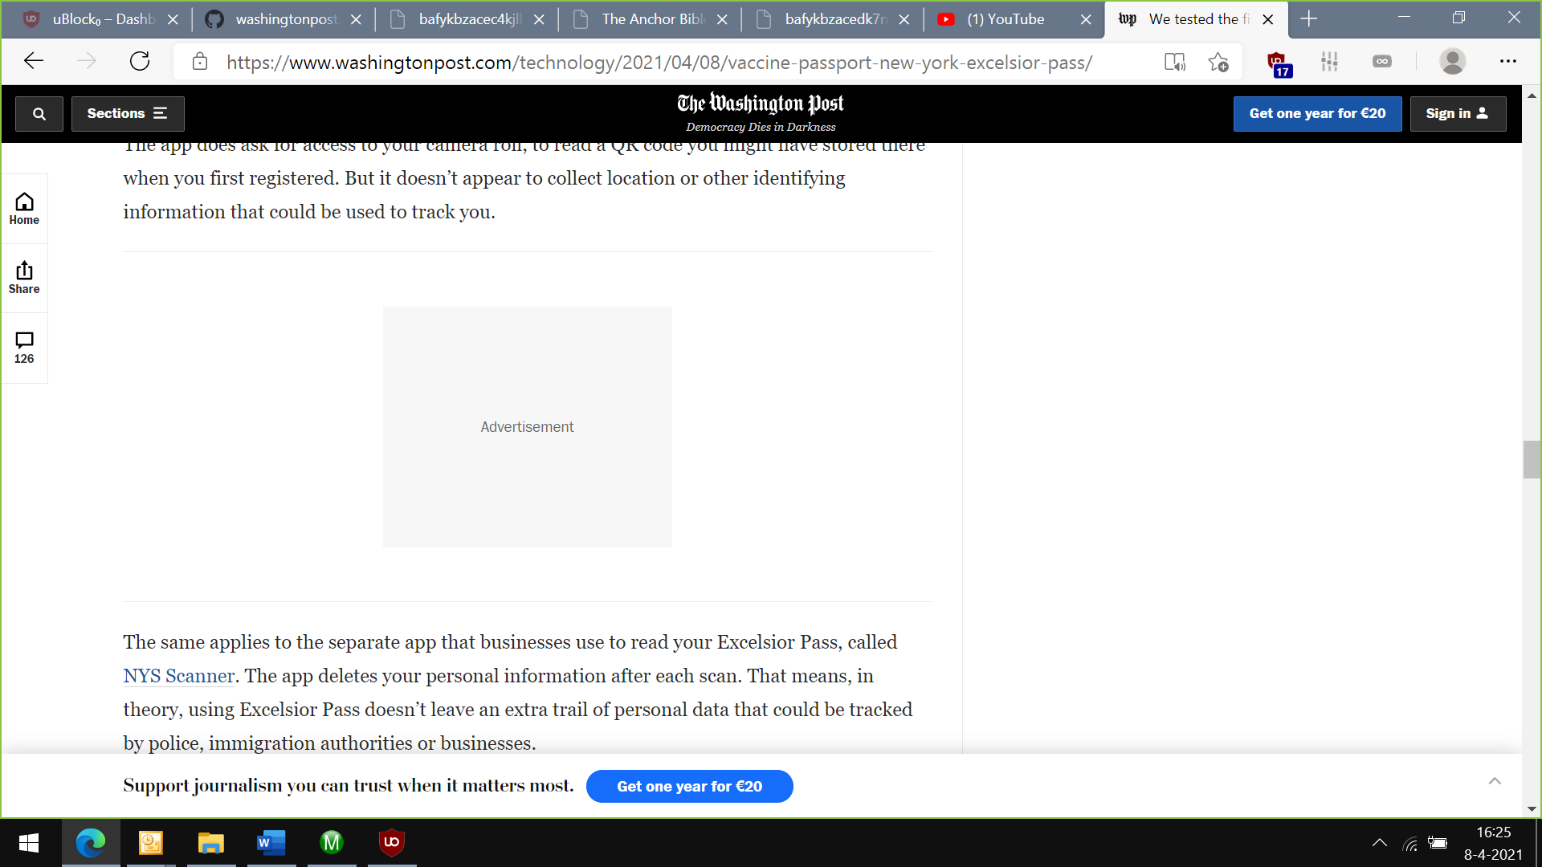Open Outlook from the taskbar
Image resolution: width=1542 pixels, height=867 pixels.
point(151,843)
